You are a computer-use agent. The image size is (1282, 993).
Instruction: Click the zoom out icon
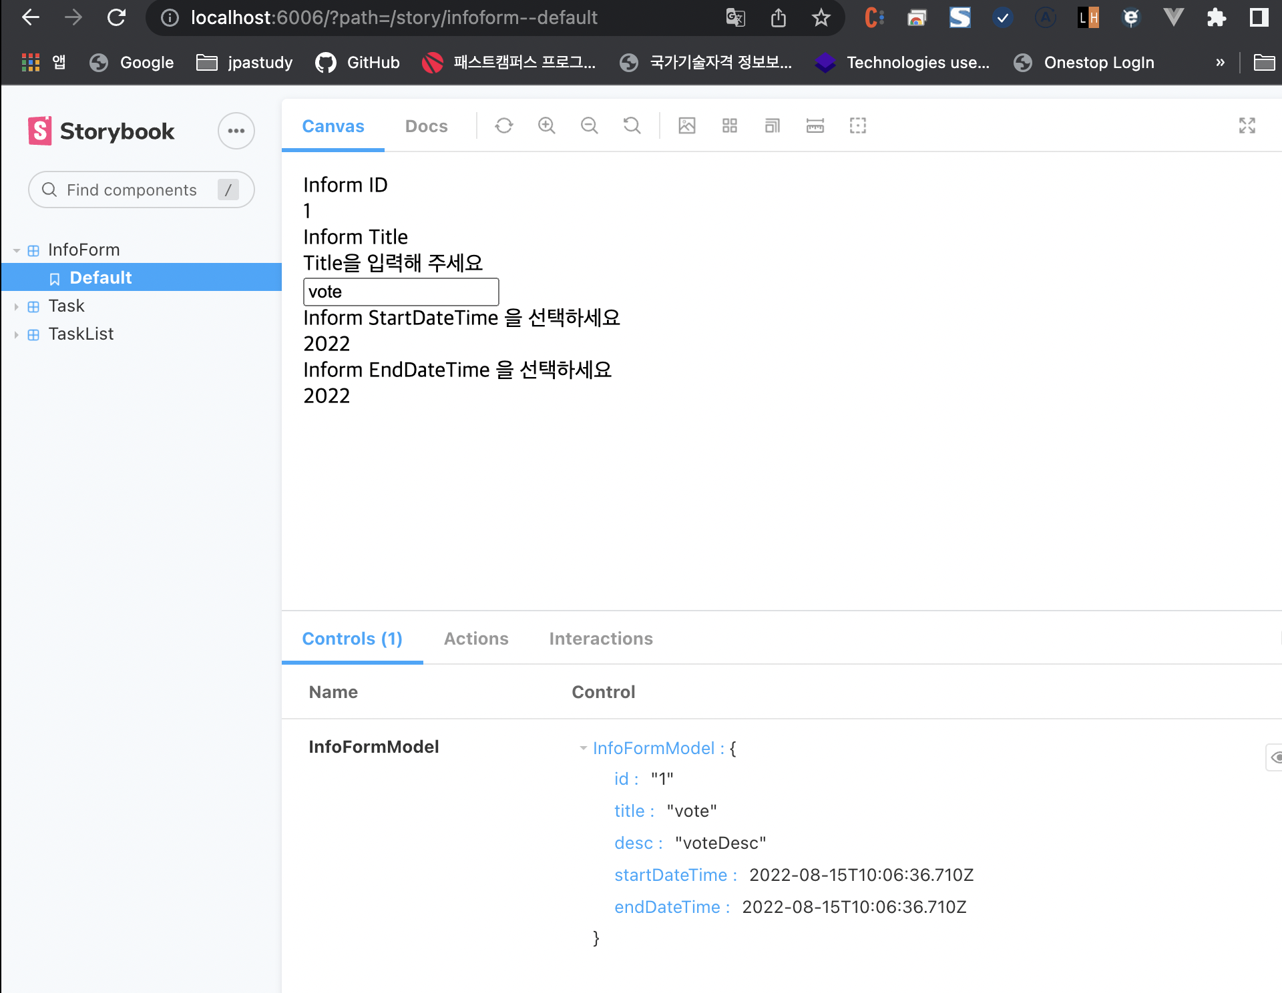tap(589, 125)
